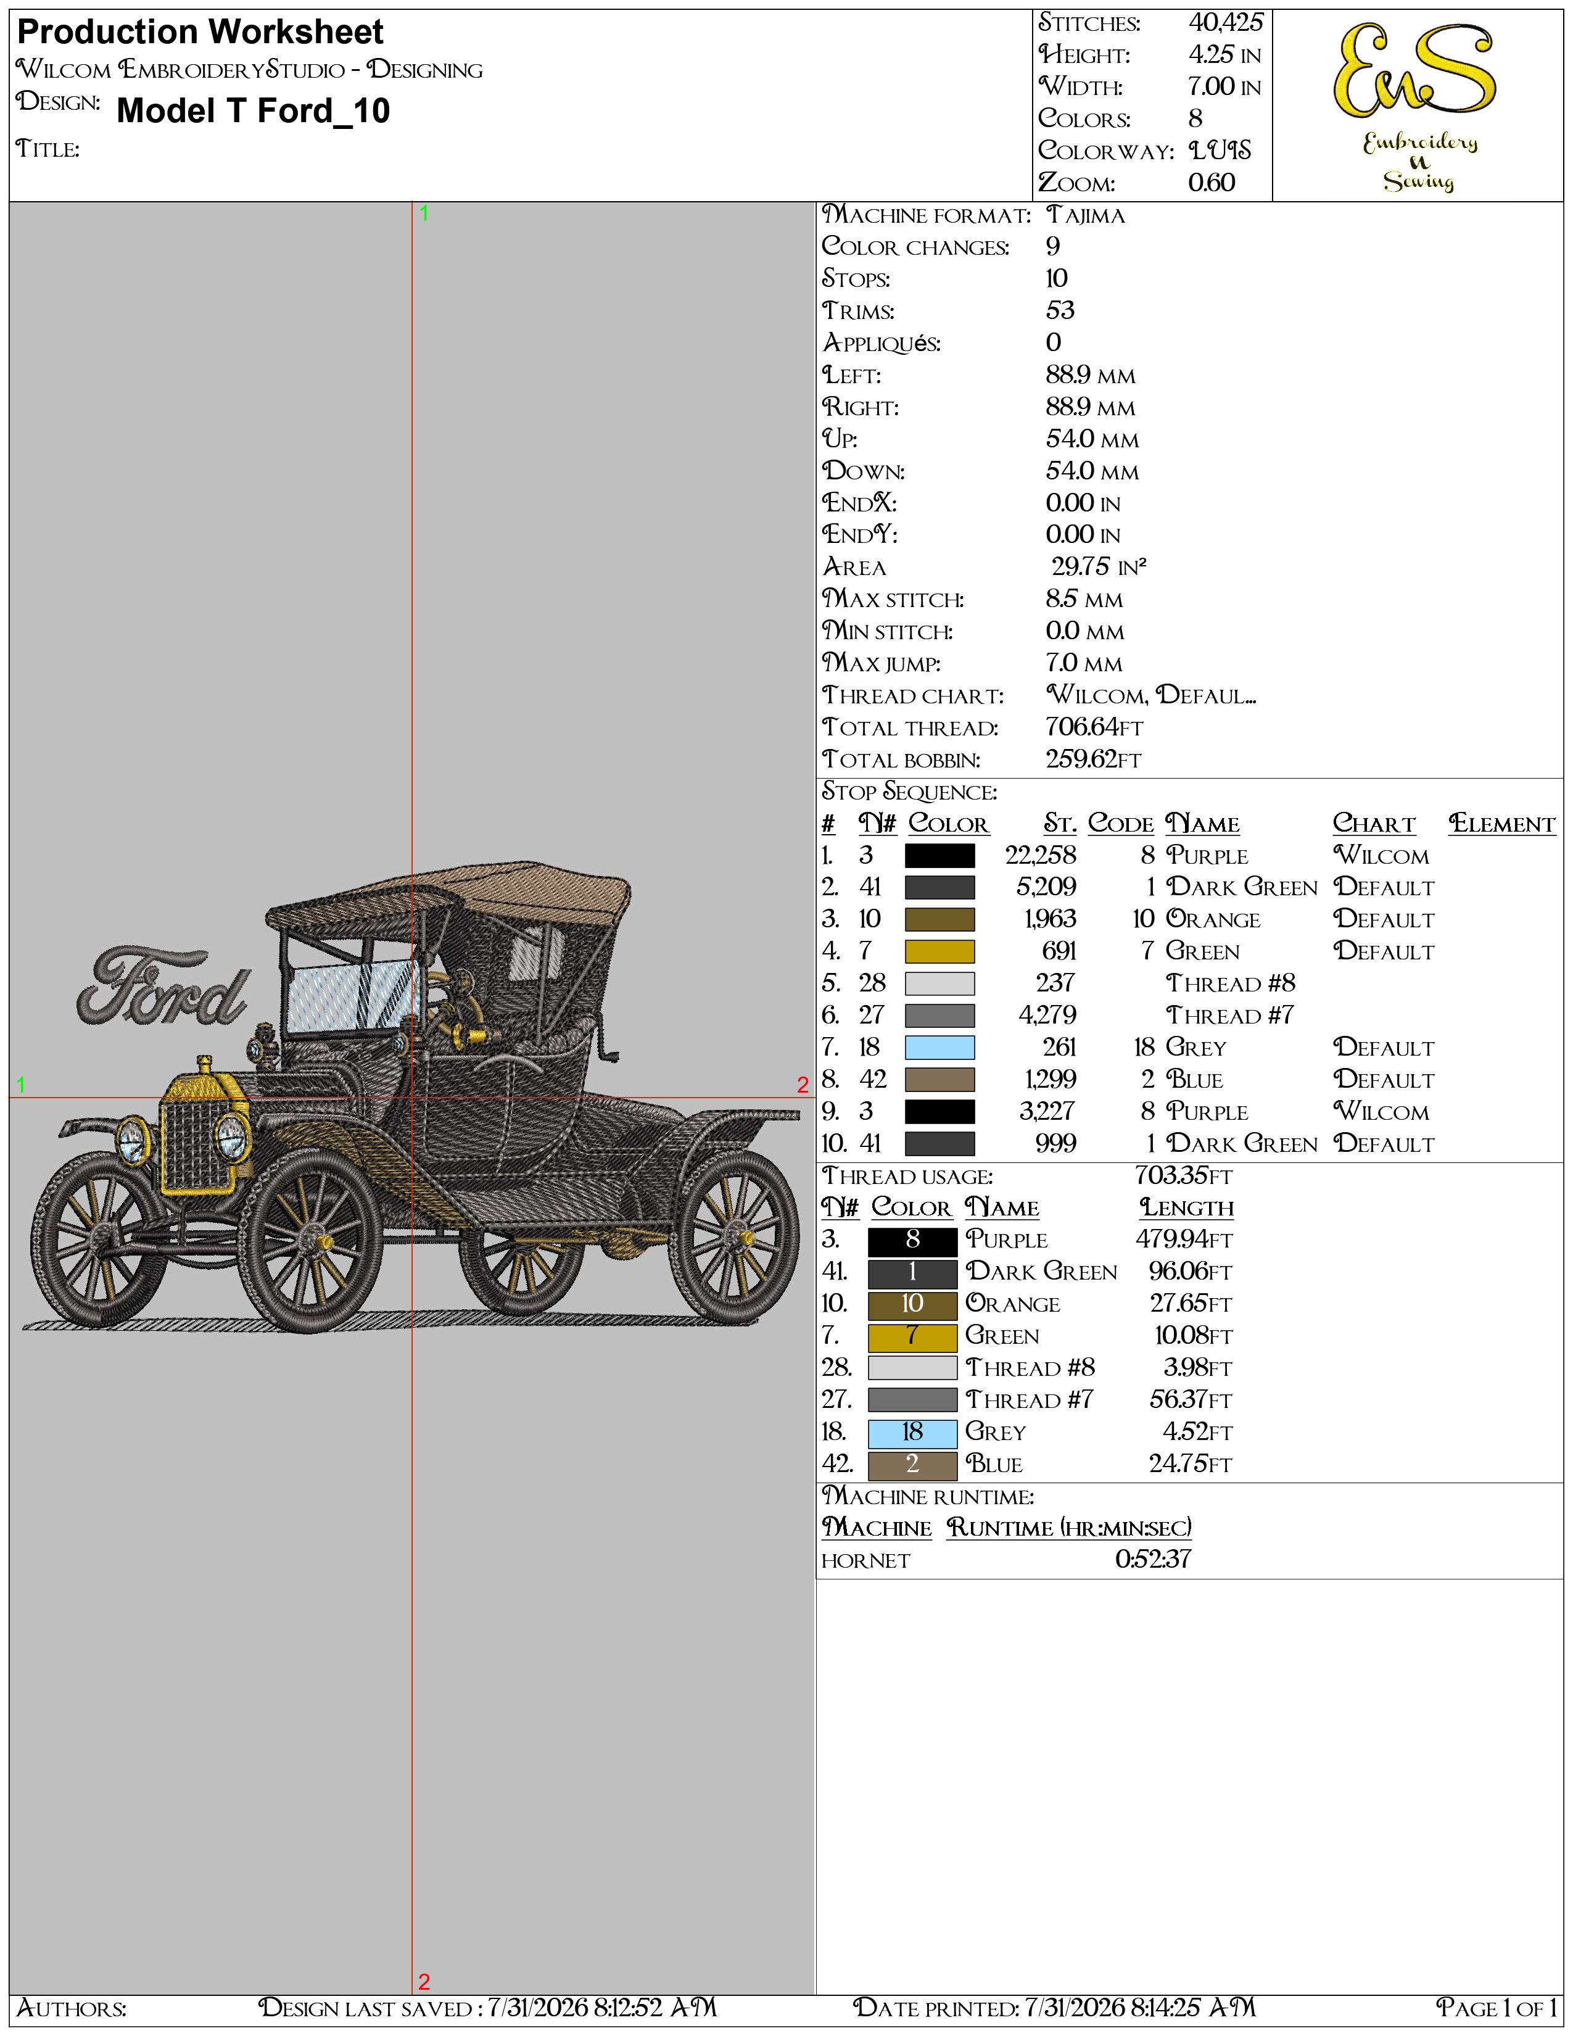
Task: Click the stitches count "40,425"
Action: click(1226, 22)
